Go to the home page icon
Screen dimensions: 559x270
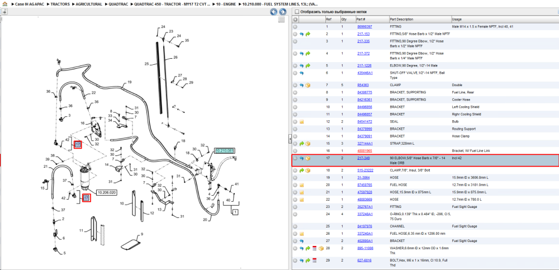click(x=4, y=4)
